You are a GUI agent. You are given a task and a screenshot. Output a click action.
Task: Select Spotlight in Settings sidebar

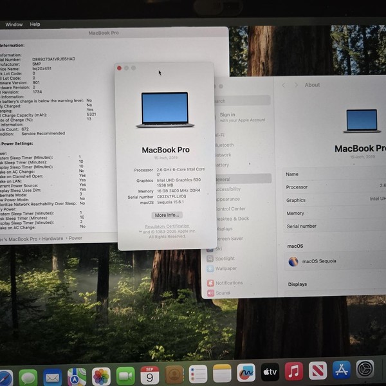tap(221, 259)
